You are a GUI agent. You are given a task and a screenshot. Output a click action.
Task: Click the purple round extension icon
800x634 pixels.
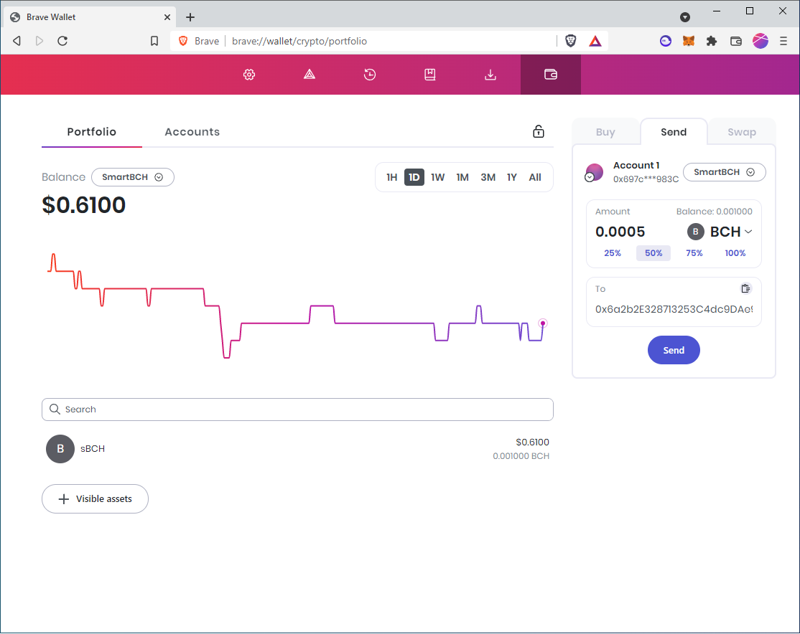[665, 41]
